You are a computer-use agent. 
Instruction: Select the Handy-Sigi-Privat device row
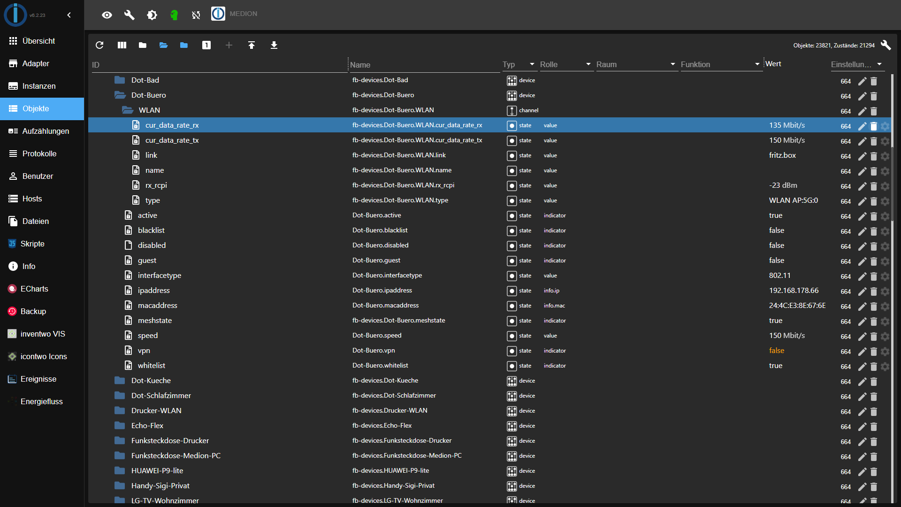point(489,485)
